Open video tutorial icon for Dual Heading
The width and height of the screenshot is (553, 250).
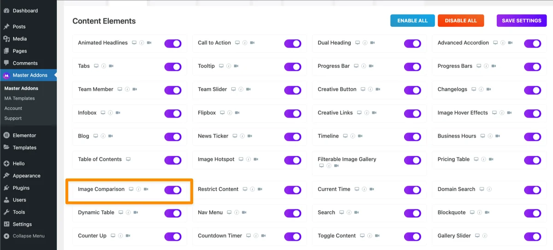(x=372, y=43)
